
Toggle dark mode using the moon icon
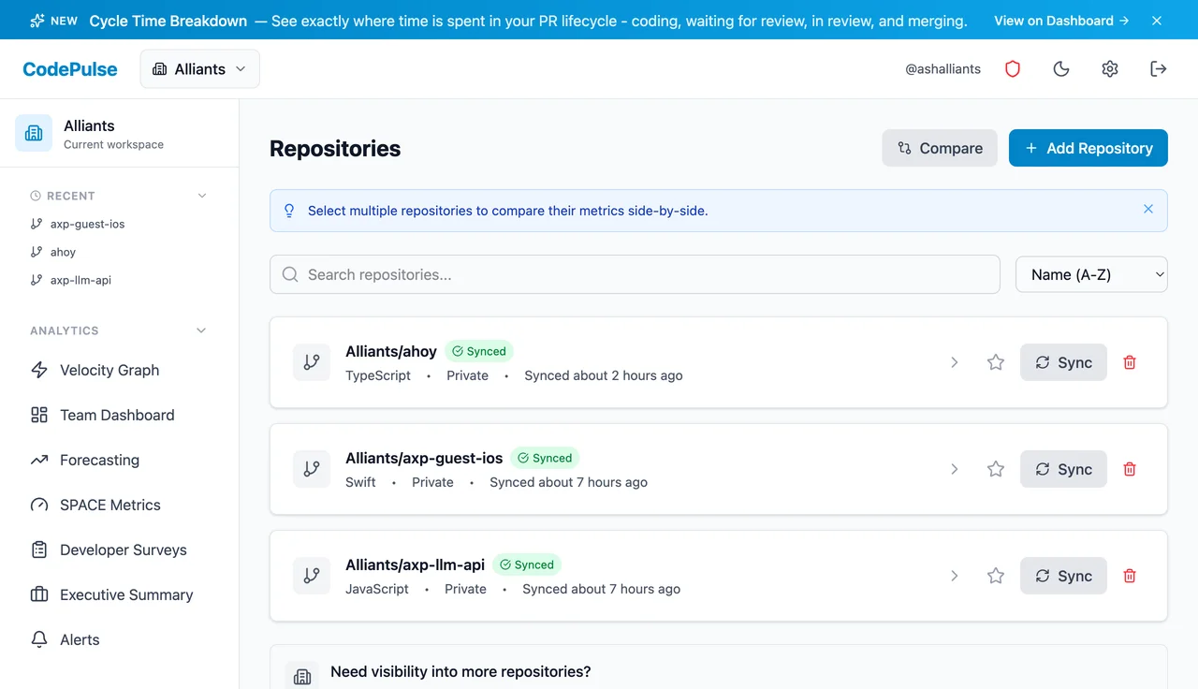(1060, 68)
